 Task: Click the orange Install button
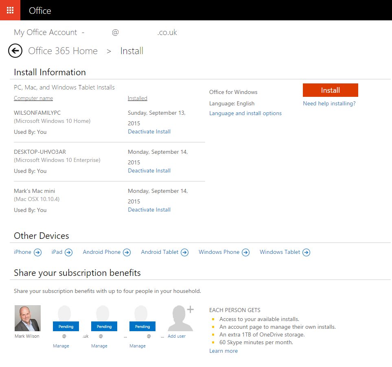[330, 90]
